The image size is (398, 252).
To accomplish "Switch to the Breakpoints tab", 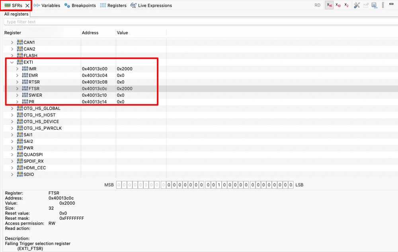I will [x=80, y=6].
